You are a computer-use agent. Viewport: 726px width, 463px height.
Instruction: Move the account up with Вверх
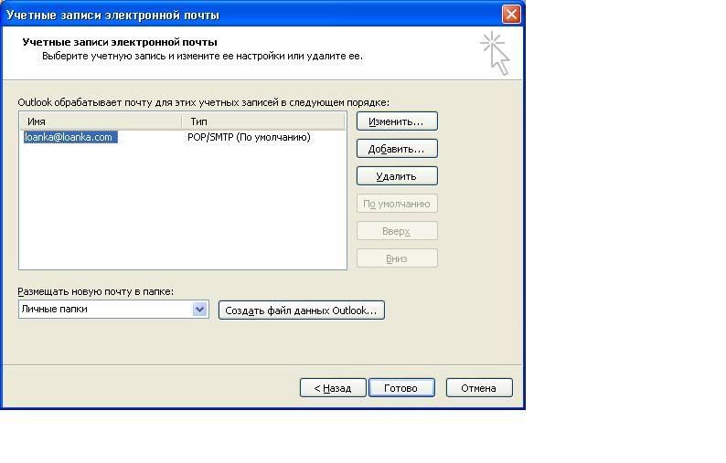(x=396, y=231)
